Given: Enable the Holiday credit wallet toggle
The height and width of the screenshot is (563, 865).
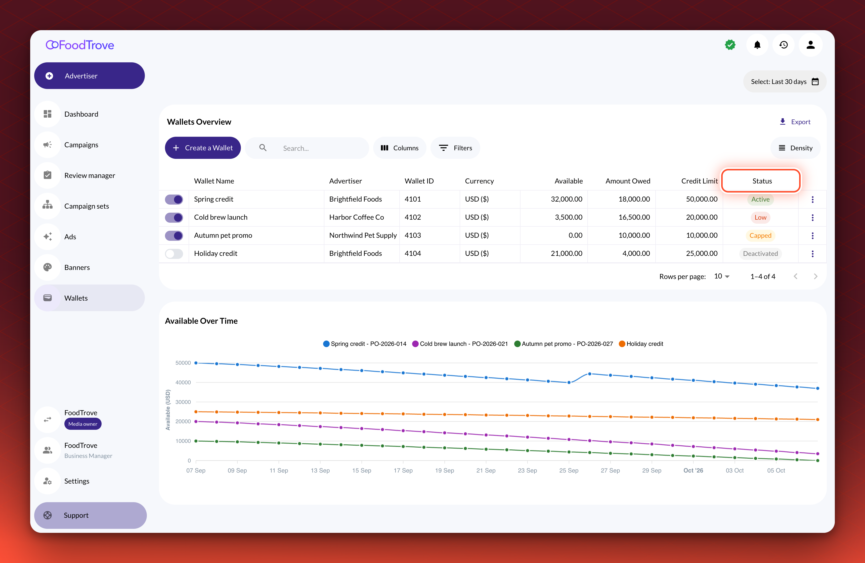Looking at the screenshot, I should click(x=174, y=254).
